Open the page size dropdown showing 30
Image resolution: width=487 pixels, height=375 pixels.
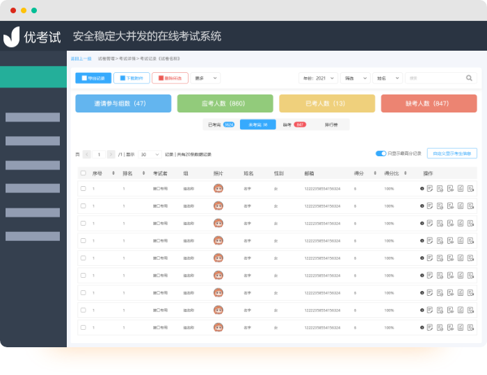click(x=150, y=154)
